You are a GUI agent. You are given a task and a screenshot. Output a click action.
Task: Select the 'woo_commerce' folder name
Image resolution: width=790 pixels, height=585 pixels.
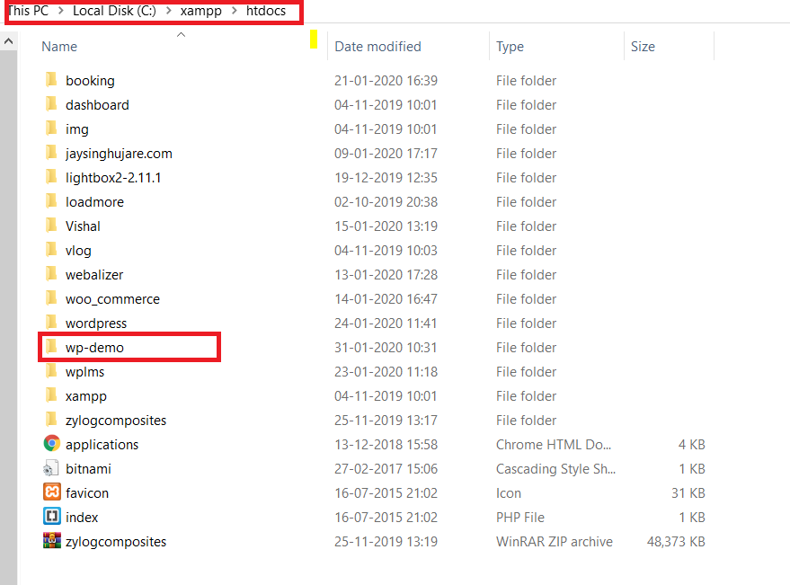113,299
